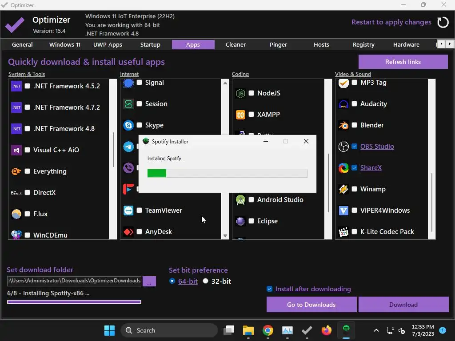Click the F.lux icon
The width and height of the screenshot is (455, 341).
[16, 214]
